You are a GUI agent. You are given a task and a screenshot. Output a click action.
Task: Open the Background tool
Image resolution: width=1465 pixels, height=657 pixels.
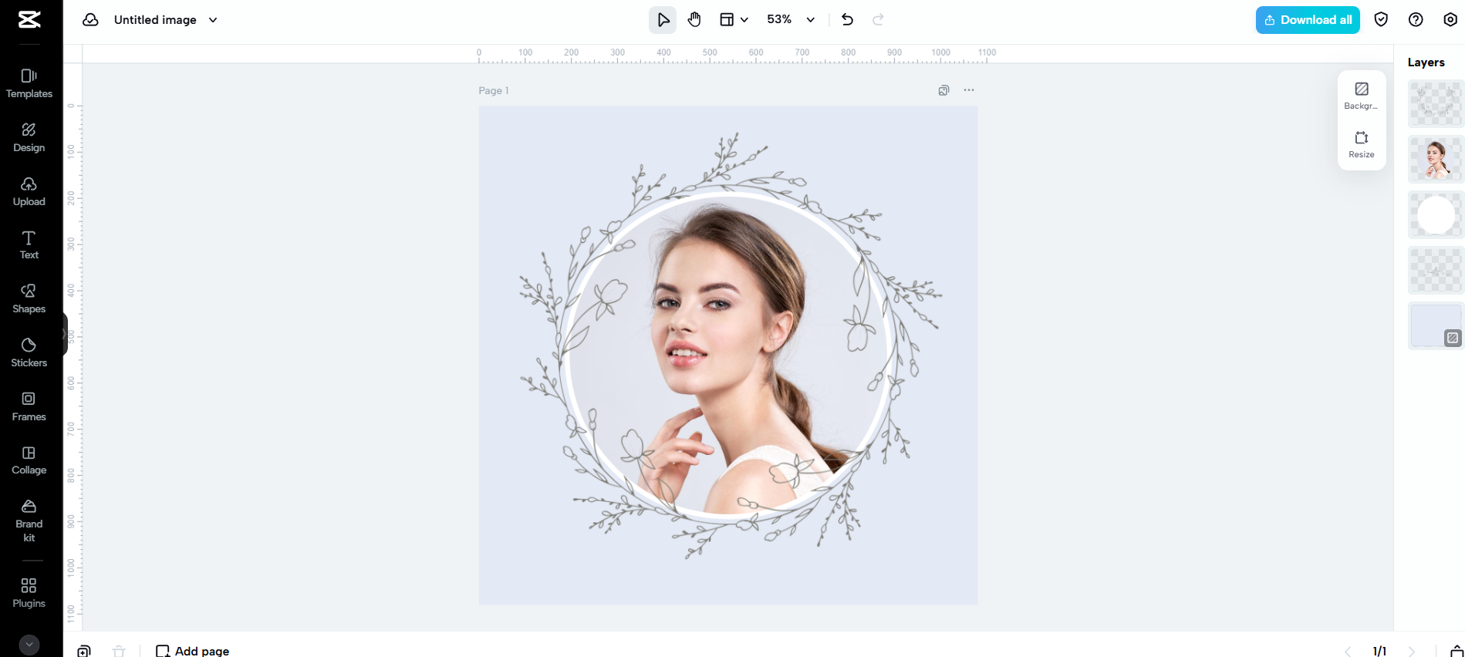[x=1362, y=96]
